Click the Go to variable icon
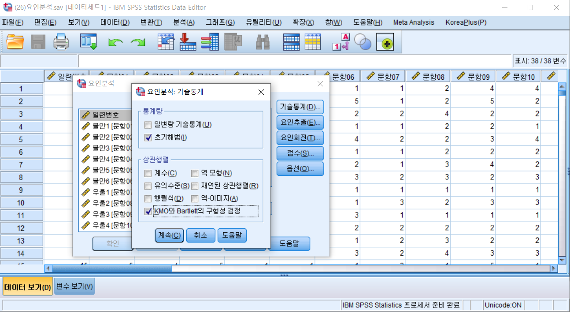 click(x=188, y=42)
